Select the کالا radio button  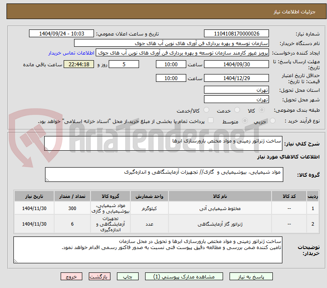coord(262,110)
